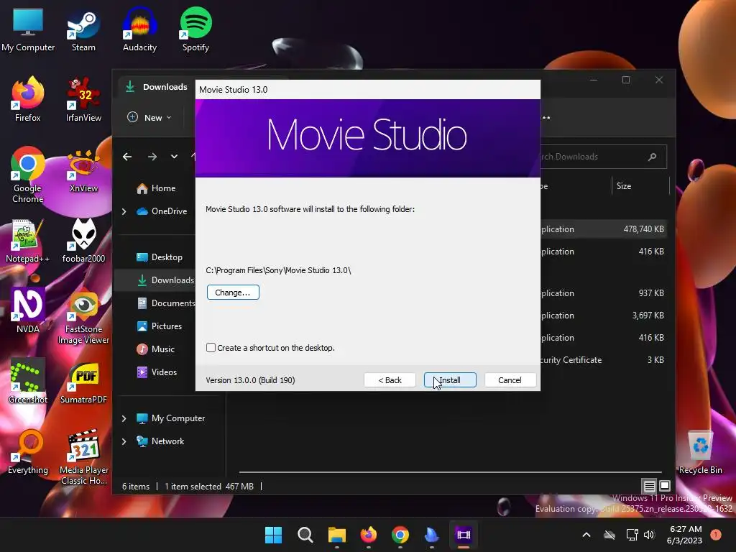This screenshot has width=736, height=552.
Task: Open Notepad++ desktop shortcut
Action: 28,241
